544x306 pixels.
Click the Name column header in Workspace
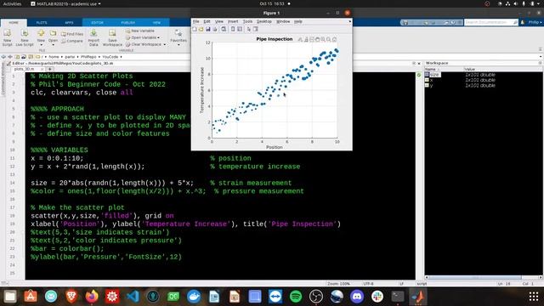click(x=444, y=70)
